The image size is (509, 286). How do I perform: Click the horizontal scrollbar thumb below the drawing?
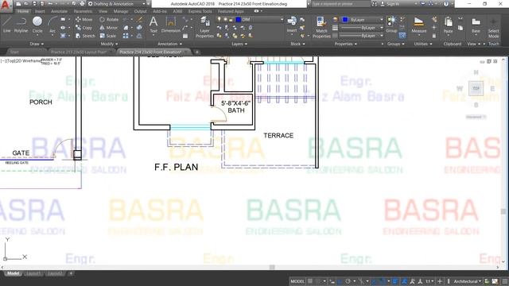click(x=272, y=268)
